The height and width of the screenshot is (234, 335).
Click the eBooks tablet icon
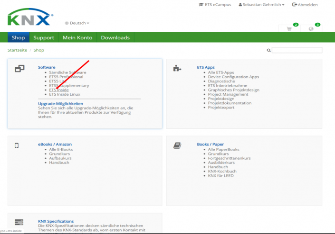[x=17, y=145]
